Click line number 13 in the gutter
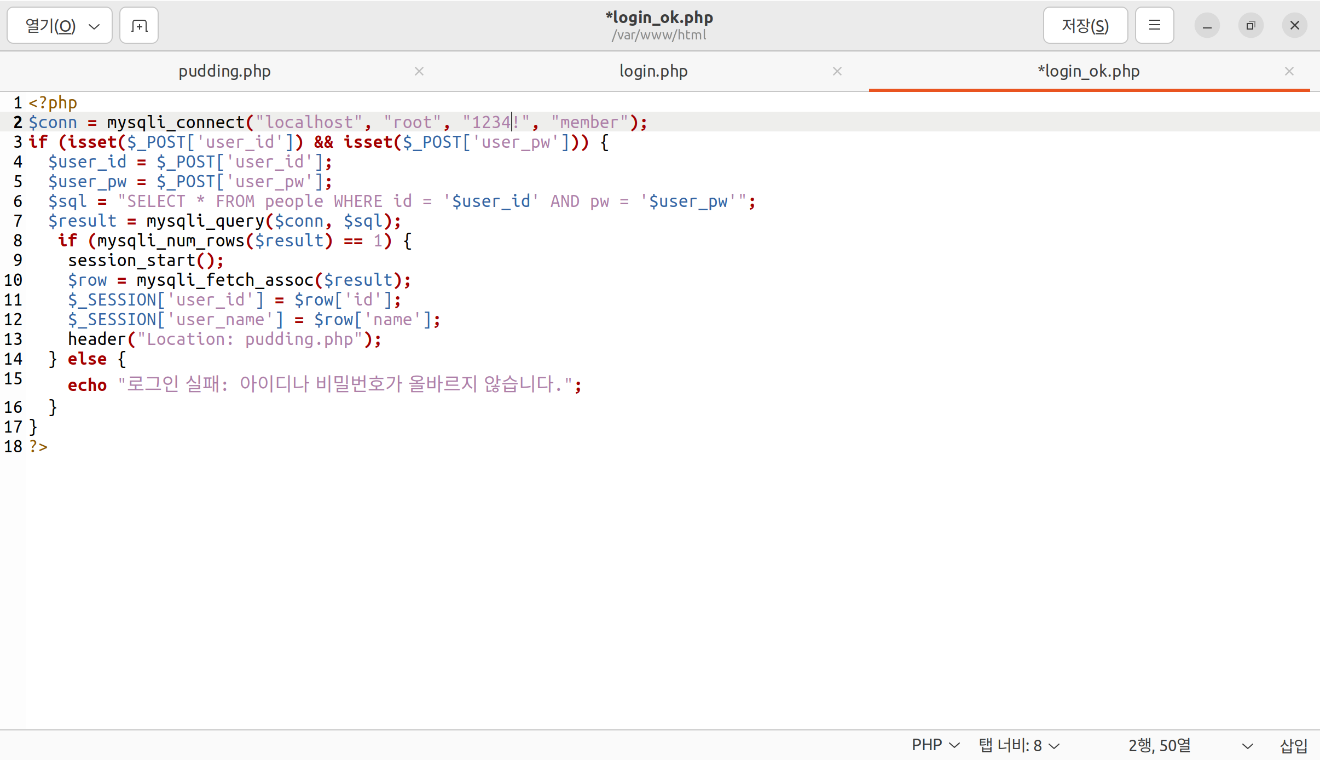The image size is (1320, 760). [13, 339]
